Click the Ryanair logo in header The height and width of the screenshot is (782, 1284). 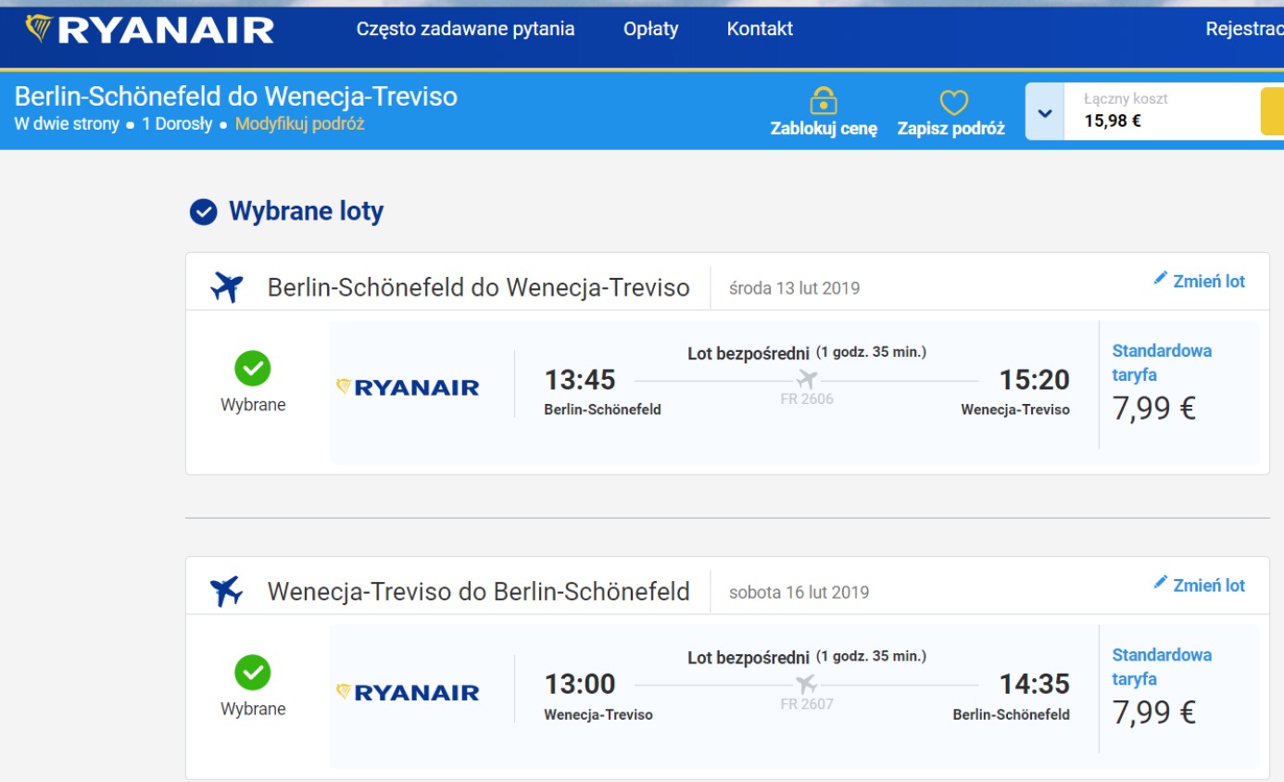click(149, 30)
